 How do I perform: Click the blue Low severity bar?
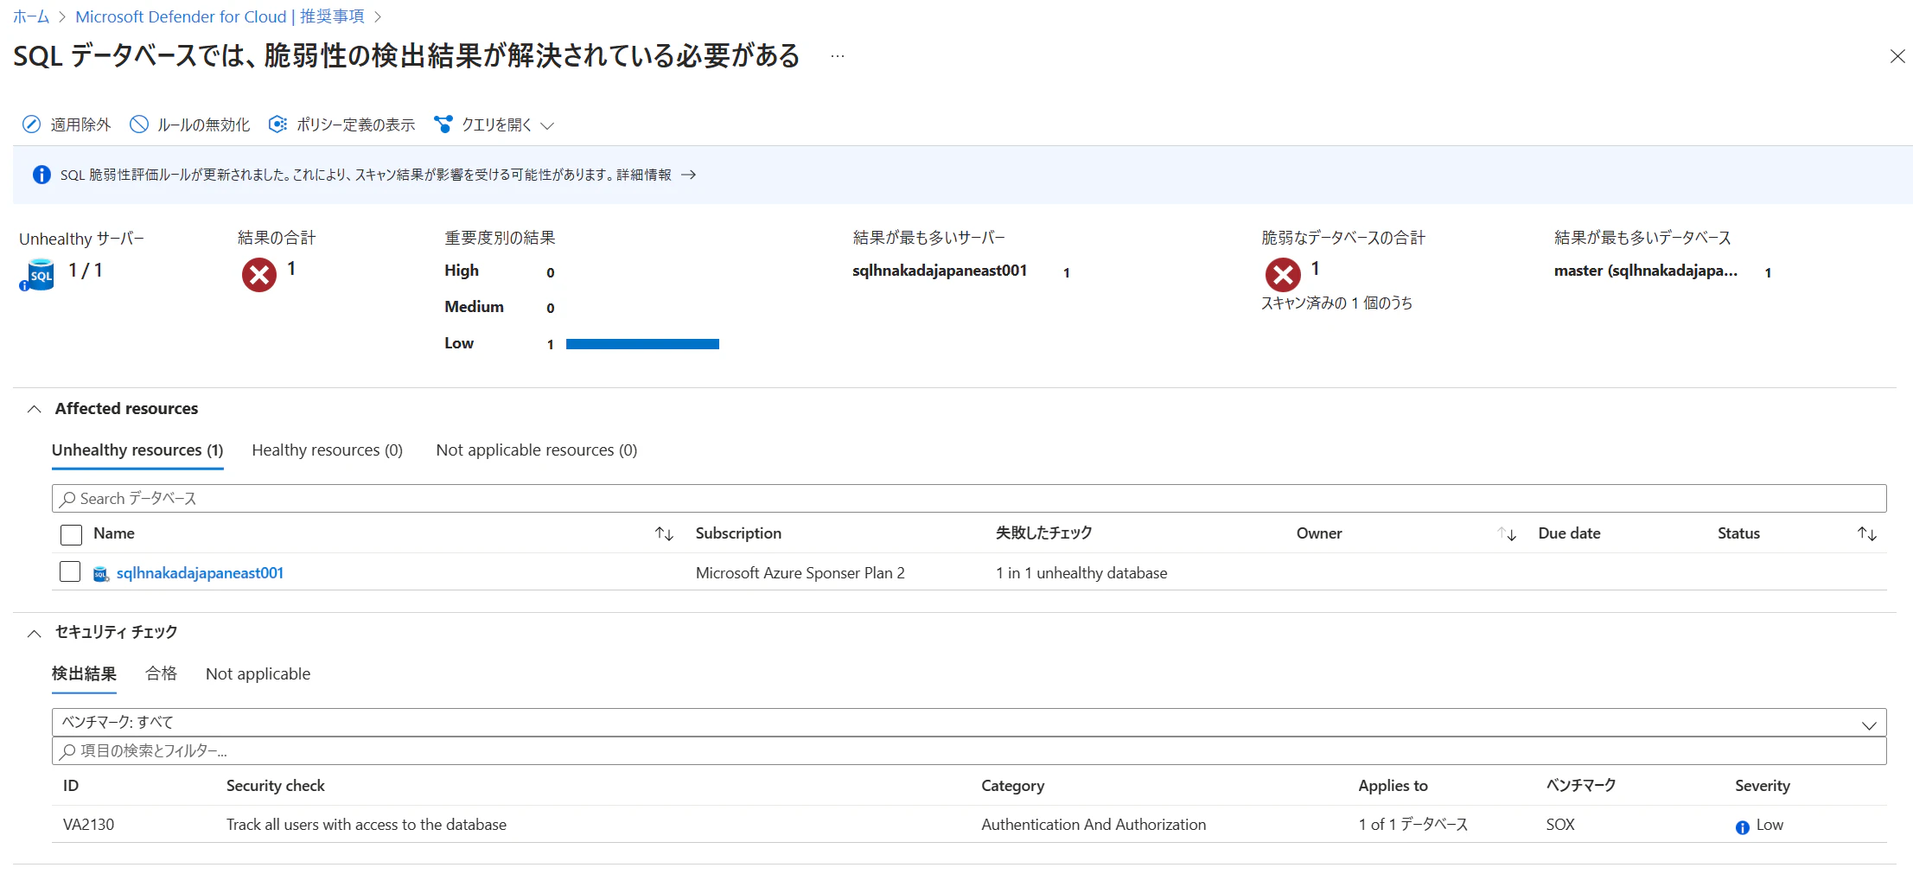click(x=642, y=344)
